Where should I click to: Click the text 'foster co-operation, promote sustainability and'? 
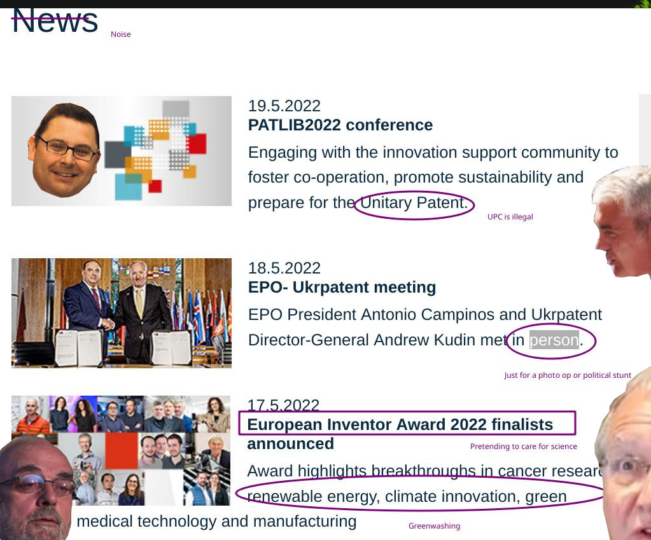tap(416, 177)
